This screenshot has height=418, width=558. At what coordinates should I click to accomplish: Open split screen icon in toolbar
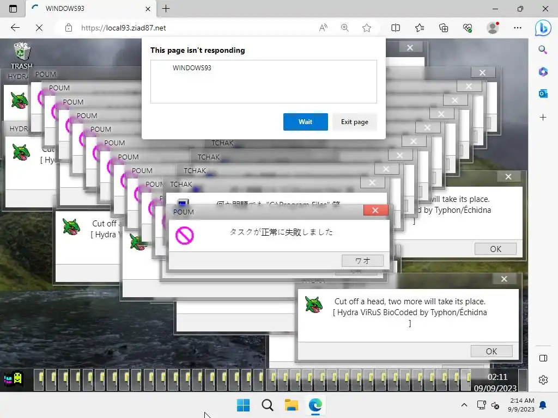pos(396,28)
